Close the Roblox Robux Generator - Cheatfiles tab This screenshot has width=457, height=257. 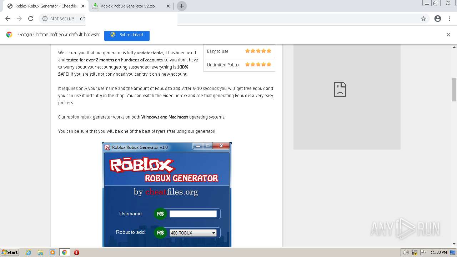(x=82, y=6)
